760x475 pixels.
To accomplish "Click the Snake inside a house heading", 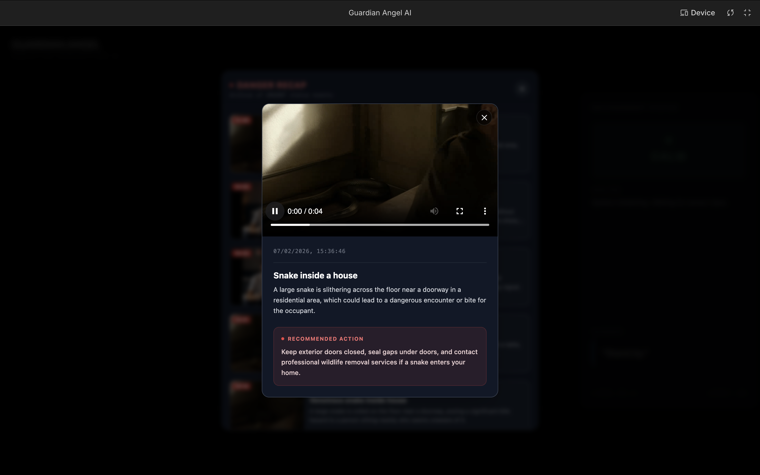I will pyautogui.click(x=315, y=275).
